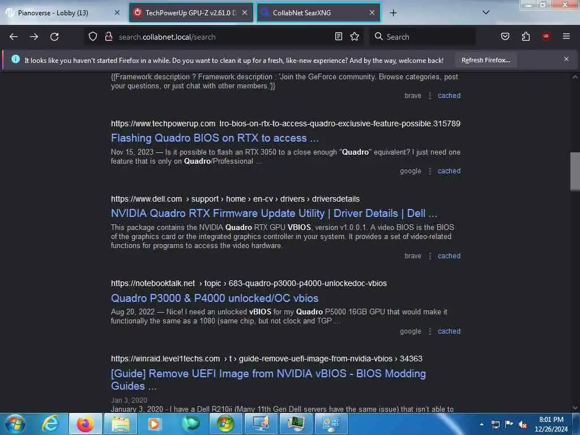580x435 pixels.
Task: Close the Pianoverse Lobby tab
Action: click(x=117, y=12)
